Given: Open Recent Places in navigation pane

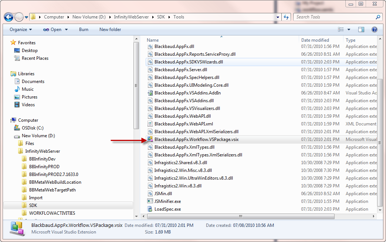Looking at the screenshot, I should [x=35, y=58].
